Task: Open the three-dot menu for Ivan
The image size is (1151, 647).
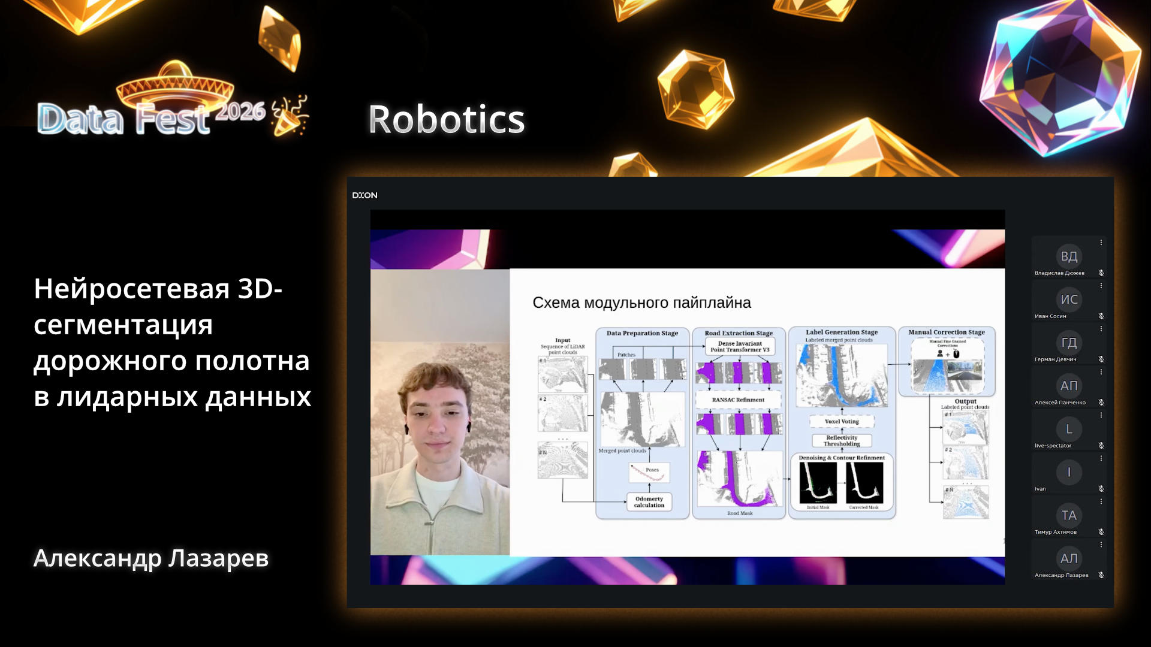Action: [1101, 458]
